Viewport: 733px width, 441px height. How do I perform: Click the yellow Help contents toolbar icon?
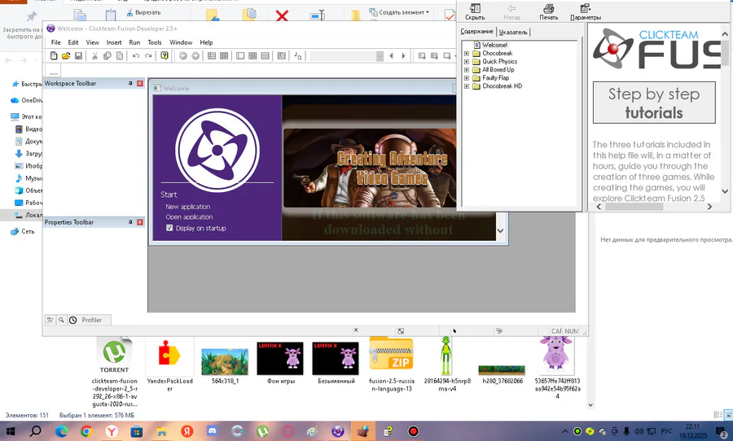(164, 56)
